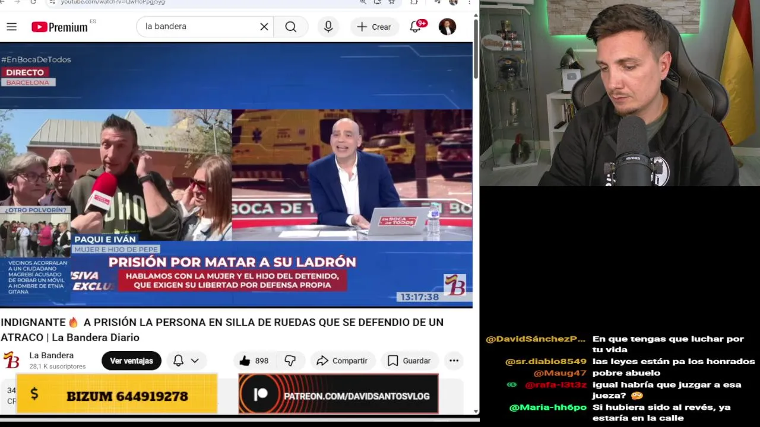760x427 pixels.
Task: Open the Crear menu
Action: [x=374, y=27]
